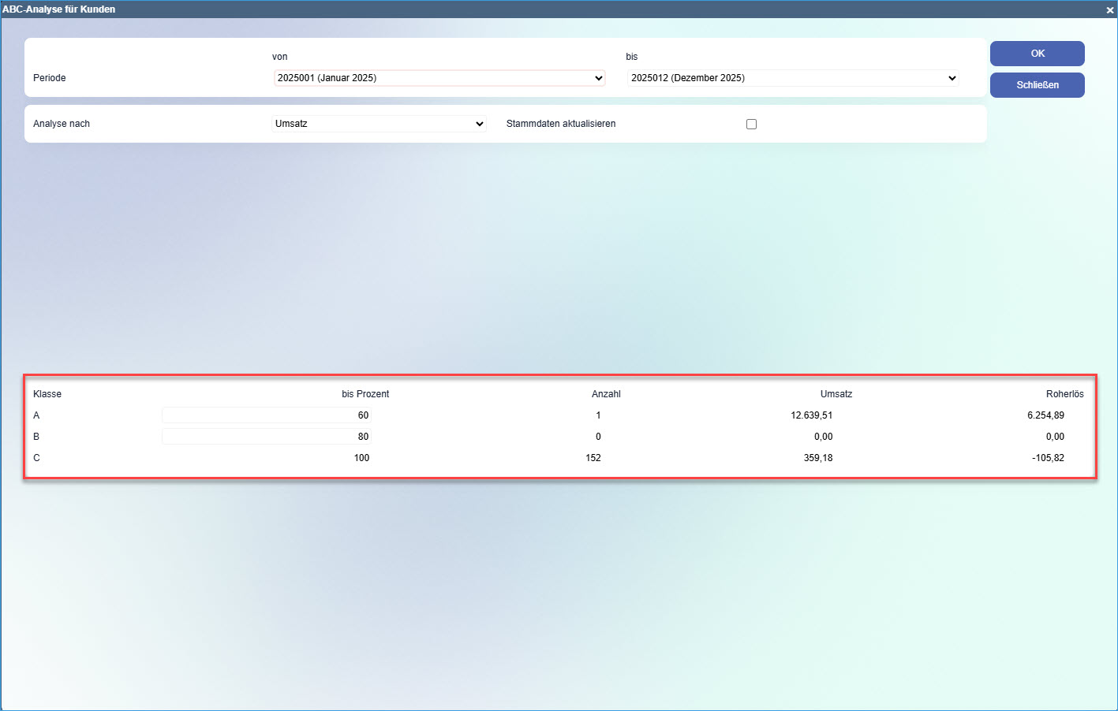Screen dimensions: 1118x711
Task: Open the Analyse nach dropdown
Action: coord(379,124)
